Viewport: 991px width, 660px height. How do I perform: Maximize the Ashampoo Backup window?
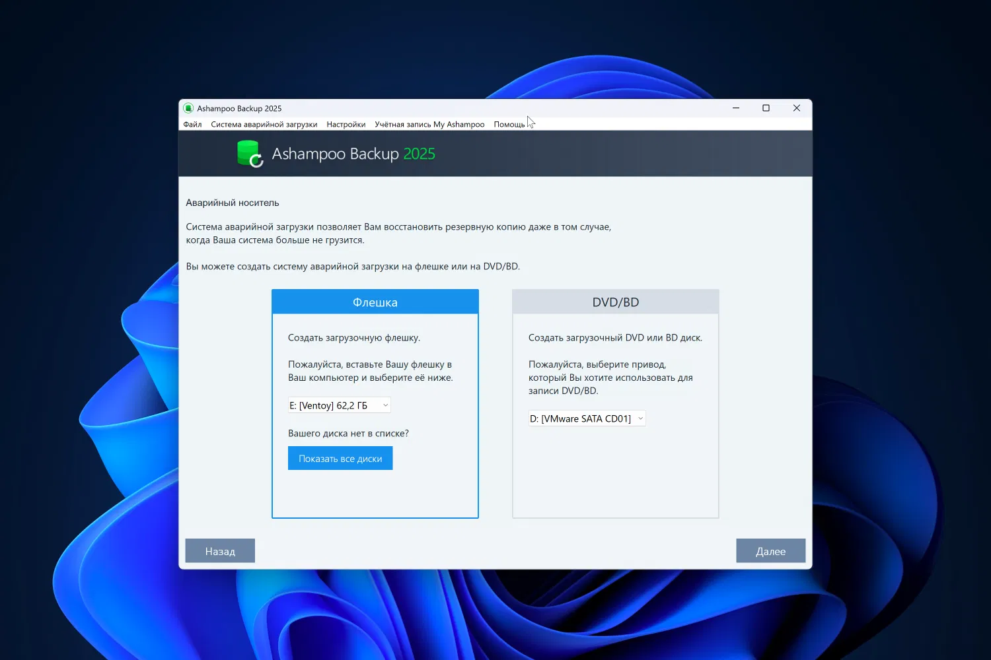tap(766, 108)
